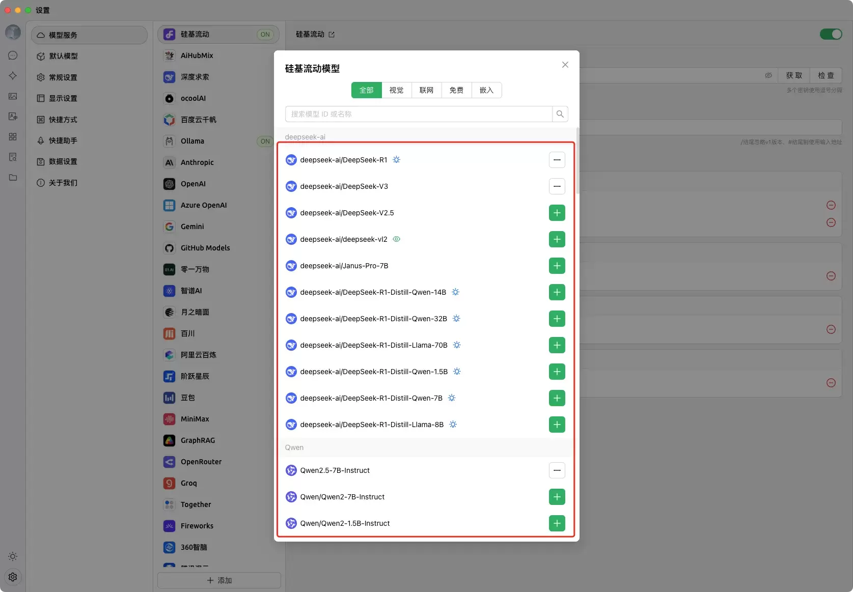This screenshot has width=853, height=592.
Task: Select the 百度云千帆 provider
Action: tap(218, 120)
